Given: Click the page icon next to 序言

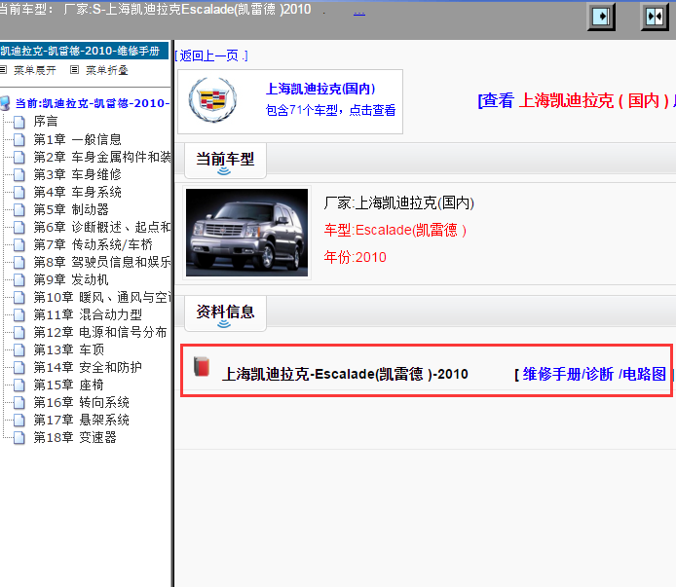Looking at the screenshot, I should click(x=19, y=122).
